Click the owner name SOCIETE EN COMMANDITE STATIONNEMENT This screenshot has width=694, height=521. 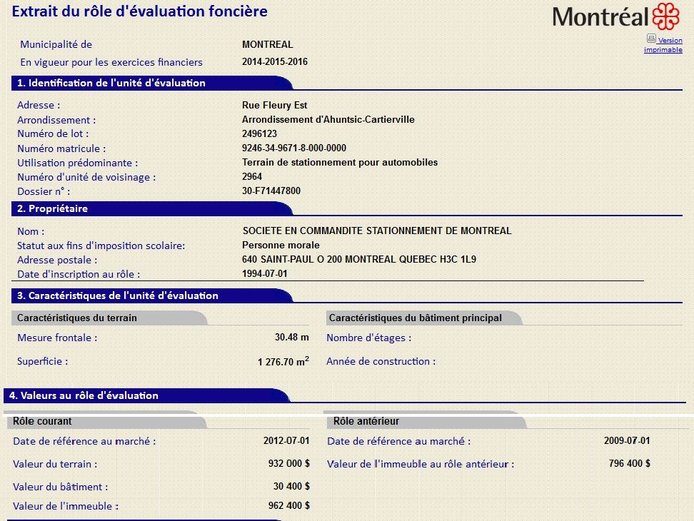[377, 231]
